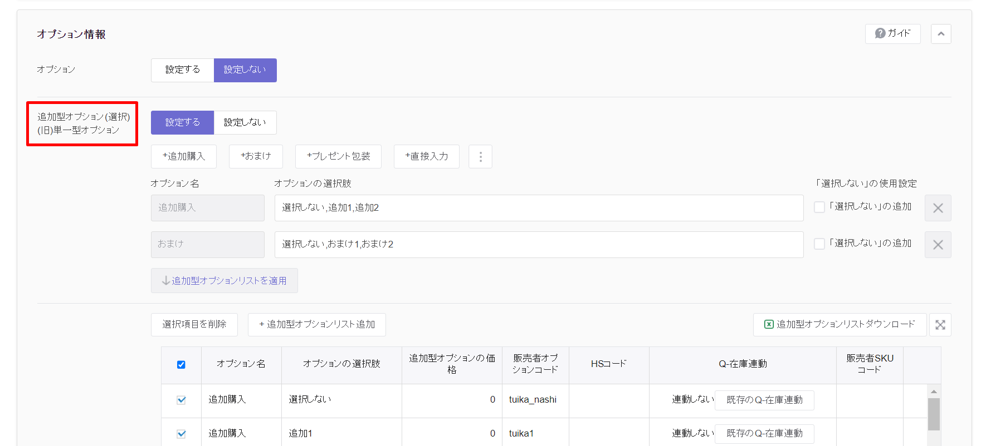Click 既存のQ-在庫連動 for tuika1 row
The height and width of the screenshot is (446, 981).
coord(764,434)
